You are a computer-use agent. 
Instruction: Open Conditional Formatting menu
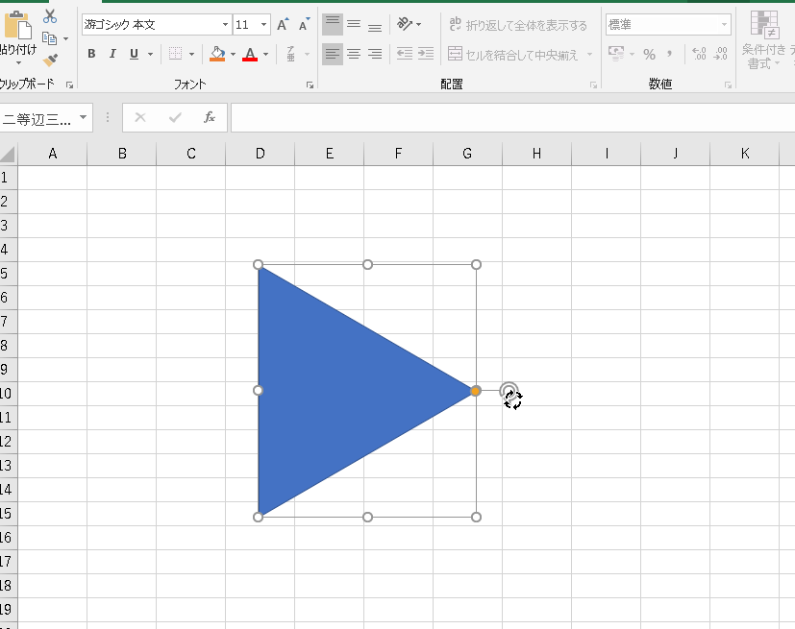pyautogui.click(x=764, y=38)
